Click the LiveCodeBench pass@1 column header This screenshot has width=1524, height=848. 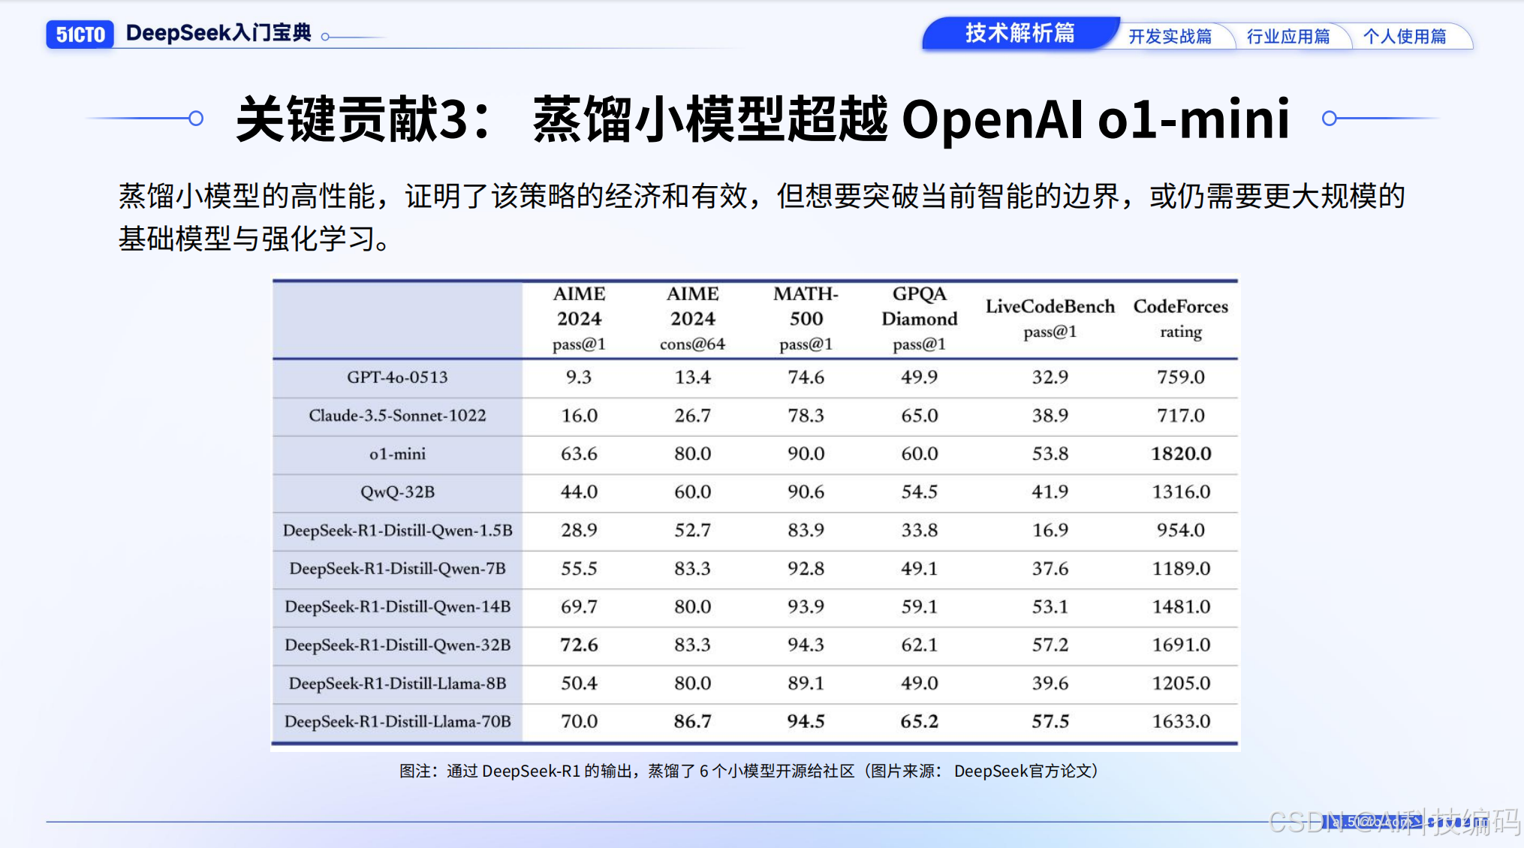[x=1050, y=318]
